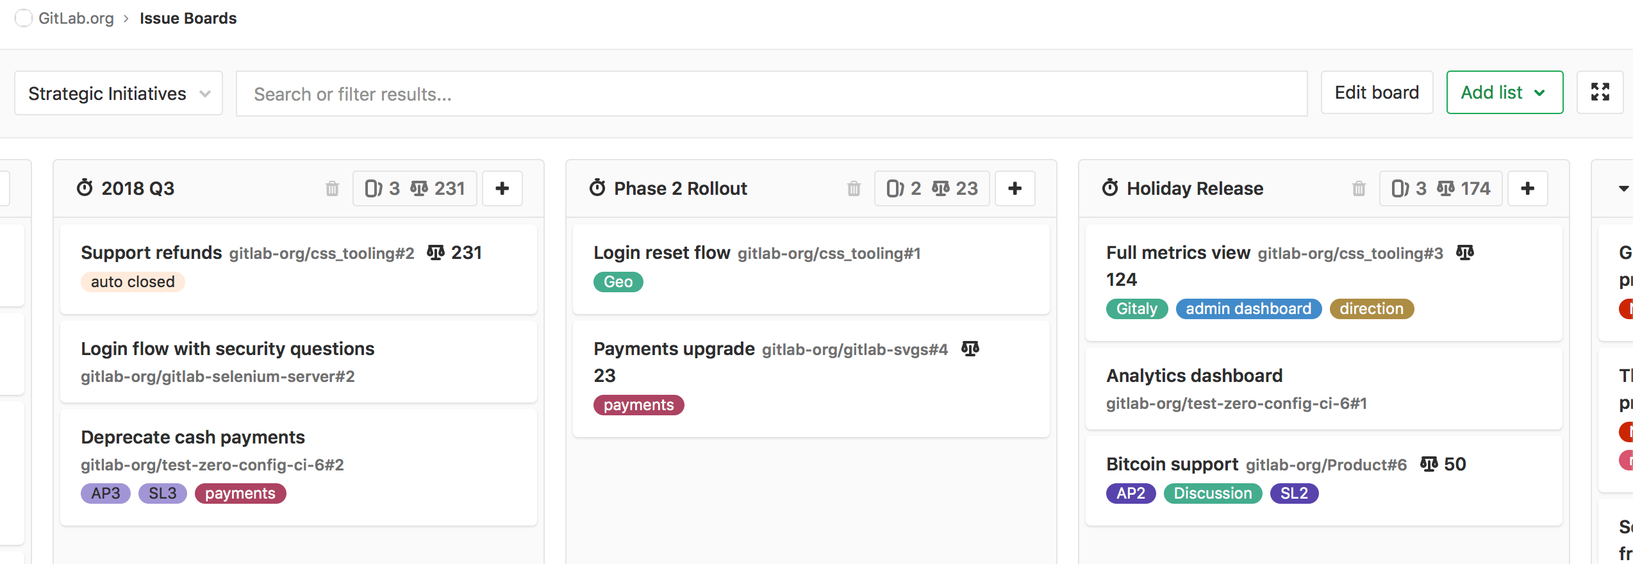Click the admin dashboard label
This screenshot has width=1633, height=564.
1248,309
